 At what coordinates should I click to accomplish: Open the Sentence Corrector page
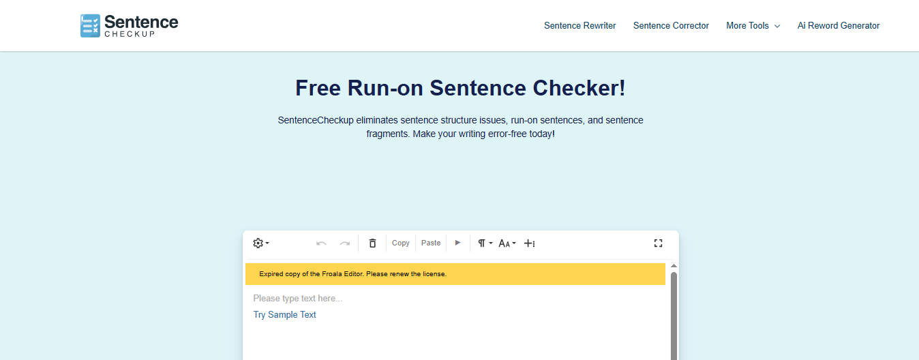click(x=671, y=26)
